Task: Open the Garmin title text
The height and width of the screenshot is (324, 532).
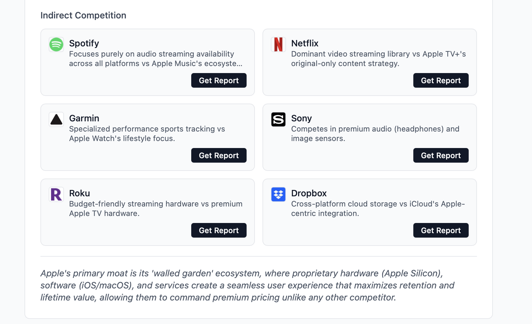Action: 84,118
